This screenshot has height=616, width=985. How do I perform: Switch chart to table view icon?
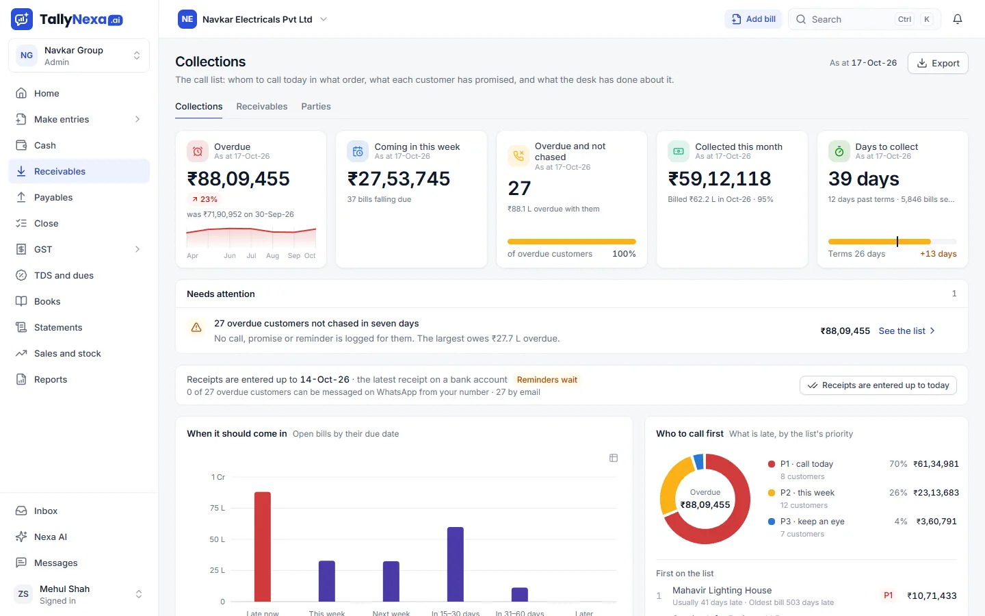click(614, 458)
